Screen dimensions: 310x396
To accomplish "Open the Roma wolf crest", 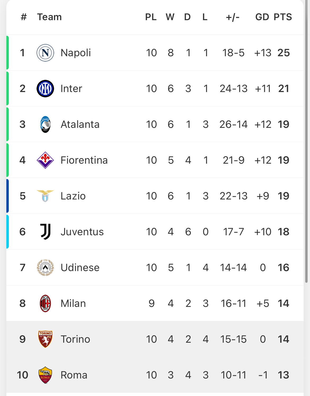I will [x=45, y=375].
